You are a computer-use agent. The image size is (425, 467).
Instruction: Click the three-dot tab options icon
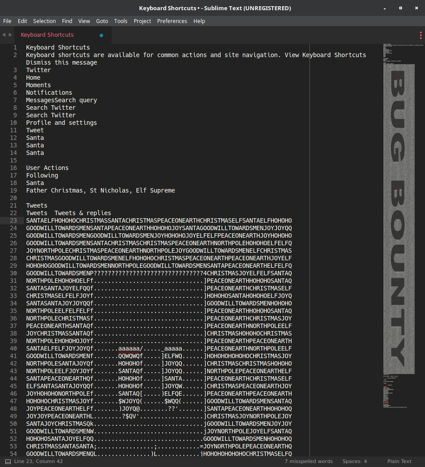point(420,35)
